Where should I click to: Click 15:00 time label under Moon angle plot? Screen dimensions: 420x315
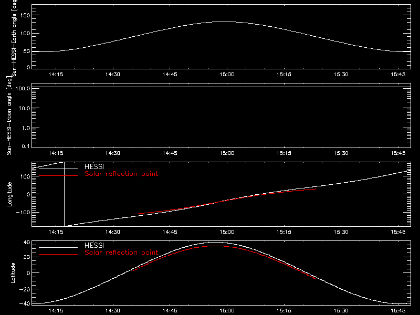coord(227,153)
